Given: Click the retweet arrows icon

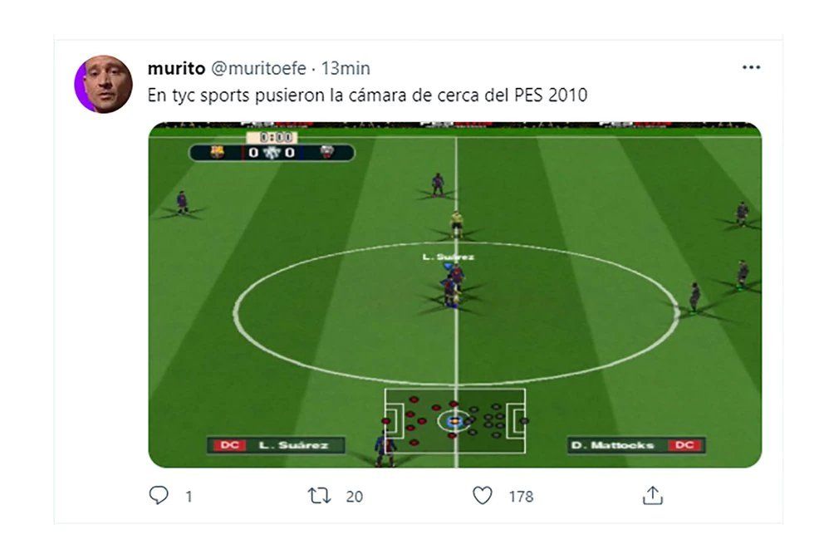Looking at the screenshot, I should tap(319, 495).
